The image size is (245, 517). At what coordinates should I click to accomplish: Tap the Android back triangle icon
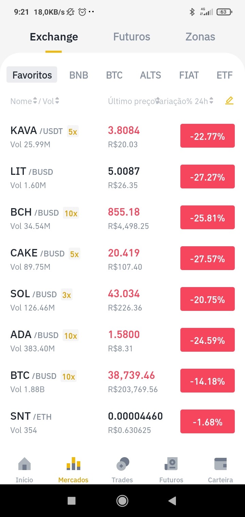(172, 500)
